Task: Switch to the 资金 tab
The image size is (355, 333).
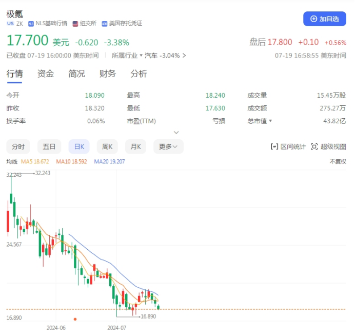Action: point(46,73)
